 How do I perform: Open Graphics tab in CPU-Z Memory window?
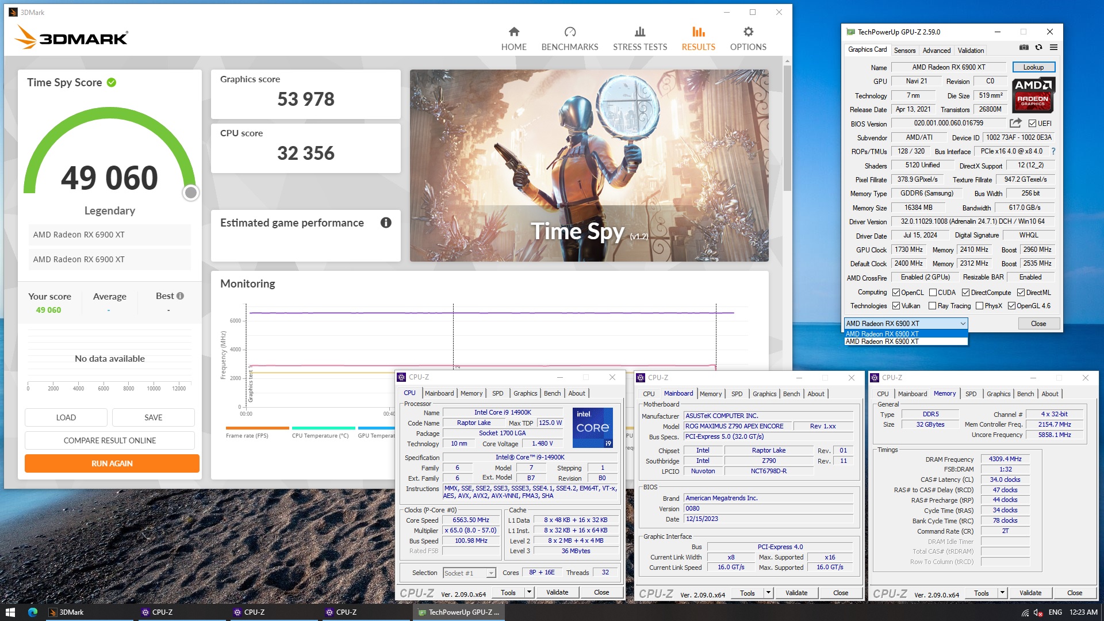998,394
